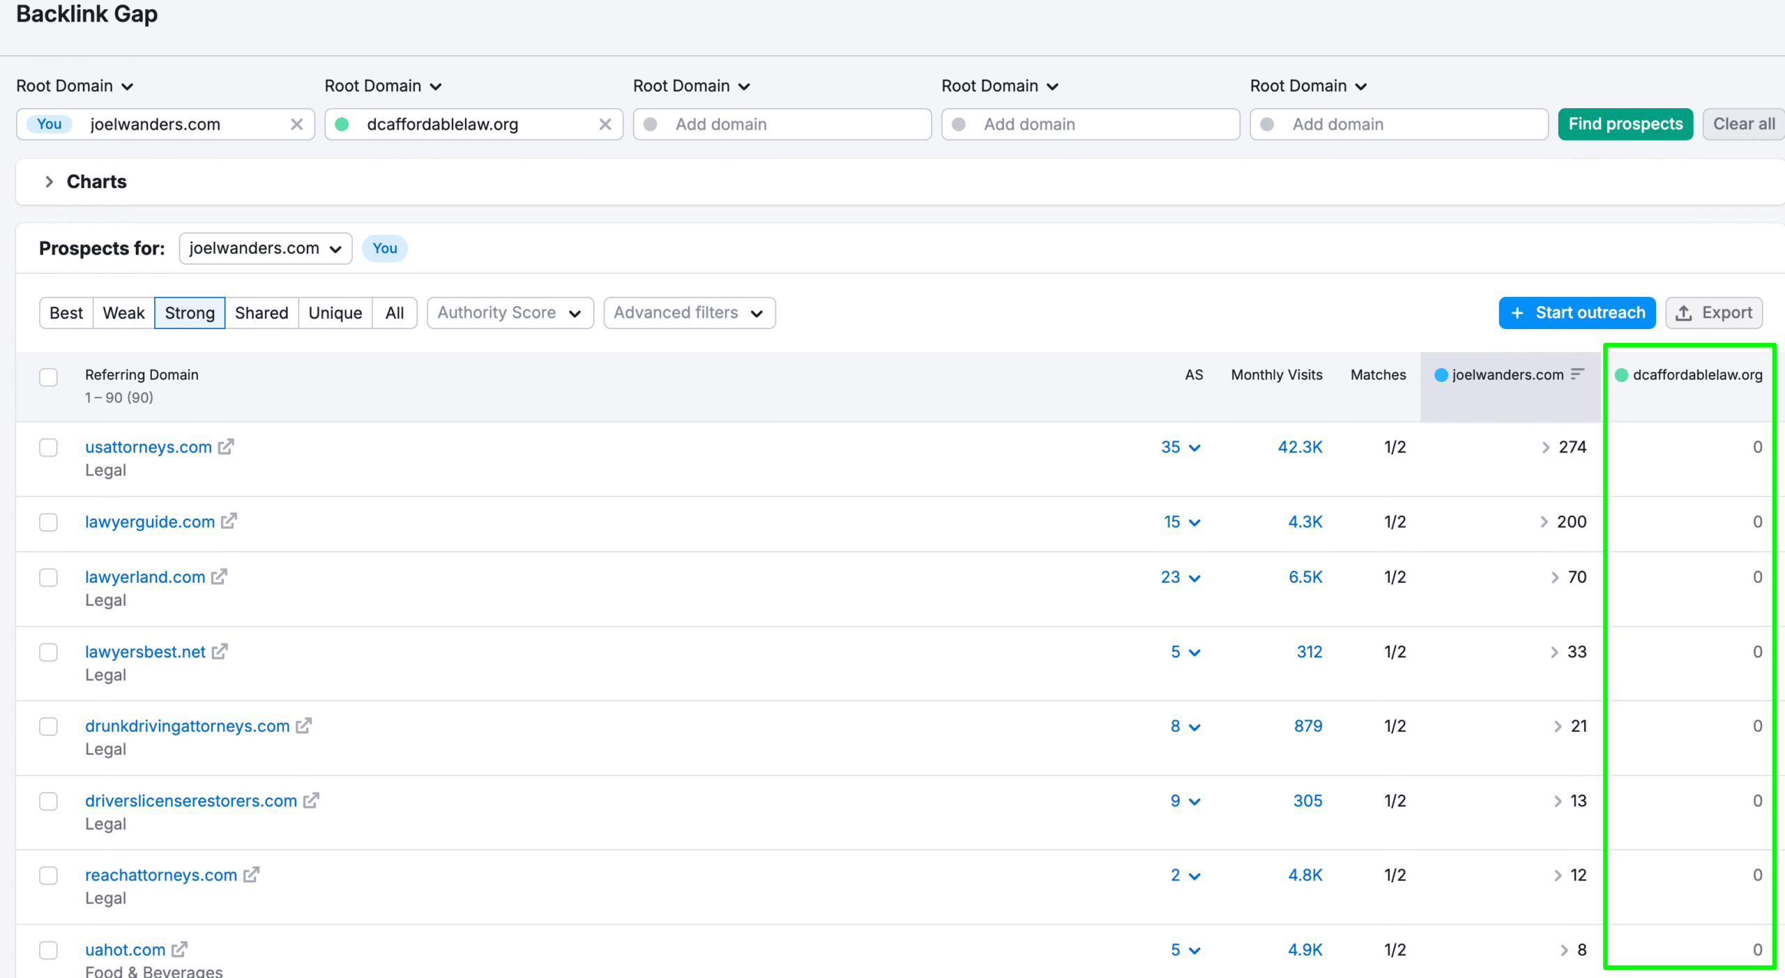Viewport: 1785px width, 978px height.
Task: Toggle the select-all header checkbox
Action: [48, 377]
